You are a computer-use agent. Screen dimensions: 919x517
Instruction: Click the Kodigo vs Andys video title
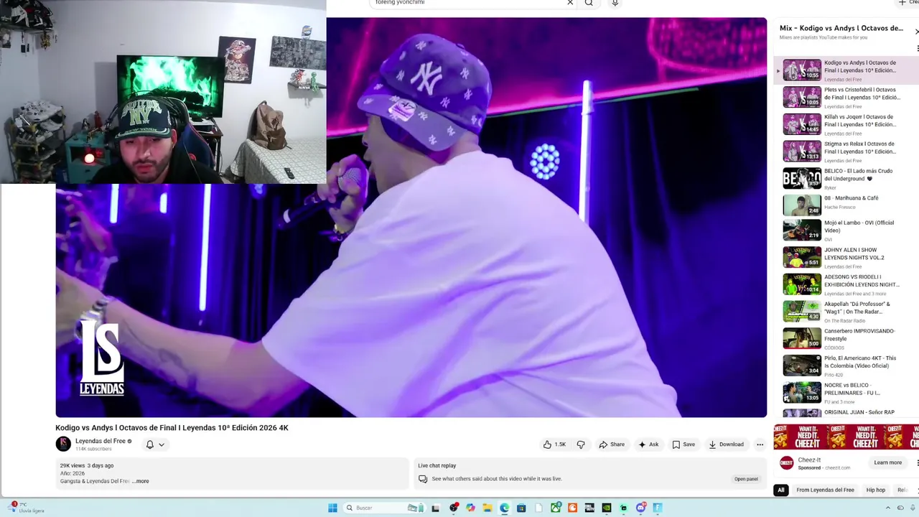pos(172,428)
